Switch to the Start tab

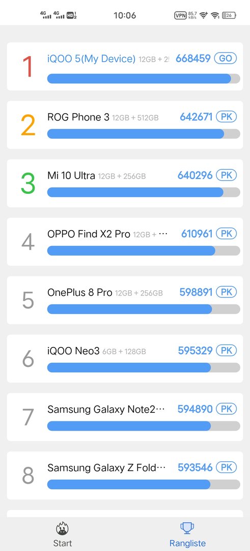click(x=62, y=534)
